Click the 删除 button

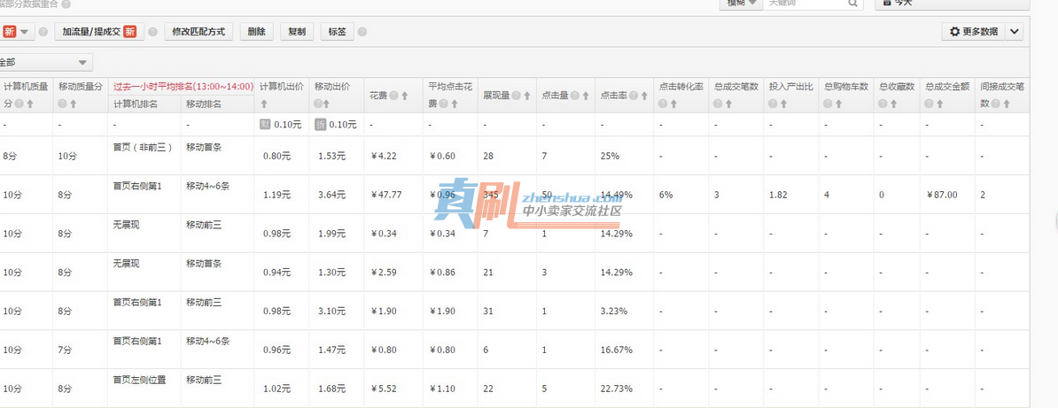[256, 32]
